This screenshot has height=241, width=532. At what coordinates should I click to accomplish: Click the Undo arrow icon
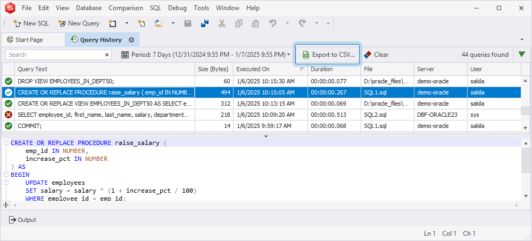click(273, 23)
